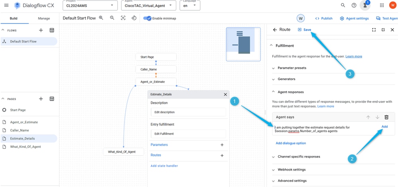Click the Edit description field
398x187 pixels.
[x=188, y=112]
